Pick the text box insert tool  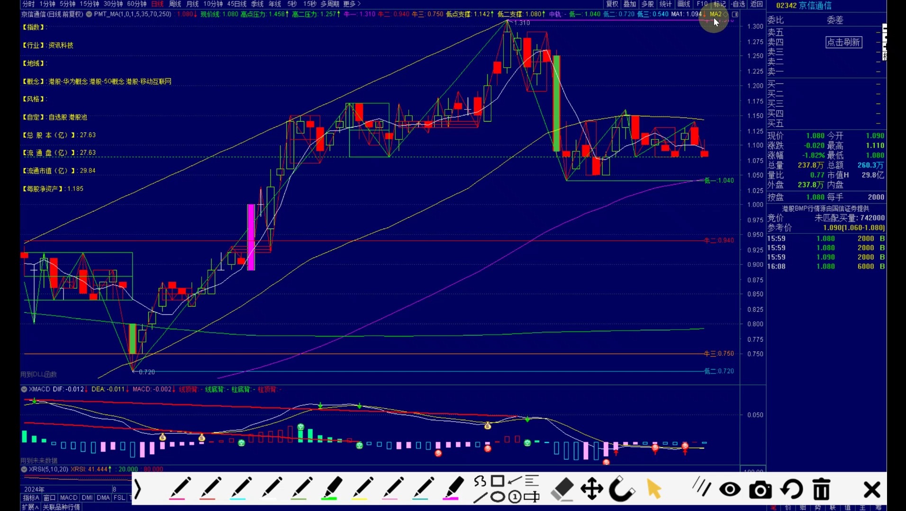click(532, 497)
